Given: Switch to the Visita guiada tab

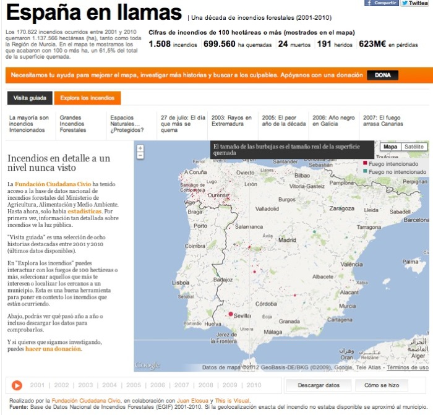Looking at the screenshot, I should 30,98.
